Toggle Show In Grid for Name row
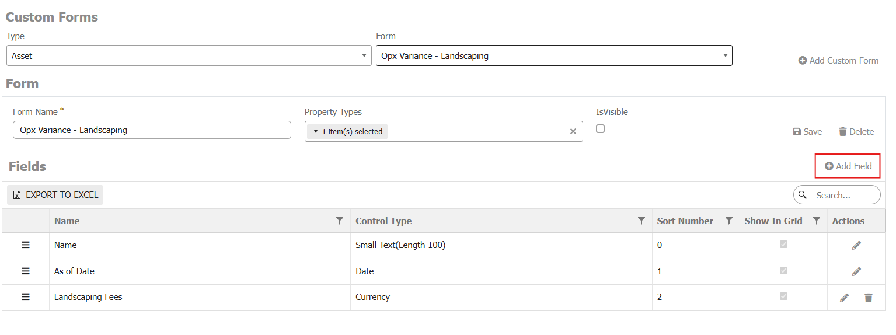The height and width of the screenshot is (335, 896). (x=783, y=245)
